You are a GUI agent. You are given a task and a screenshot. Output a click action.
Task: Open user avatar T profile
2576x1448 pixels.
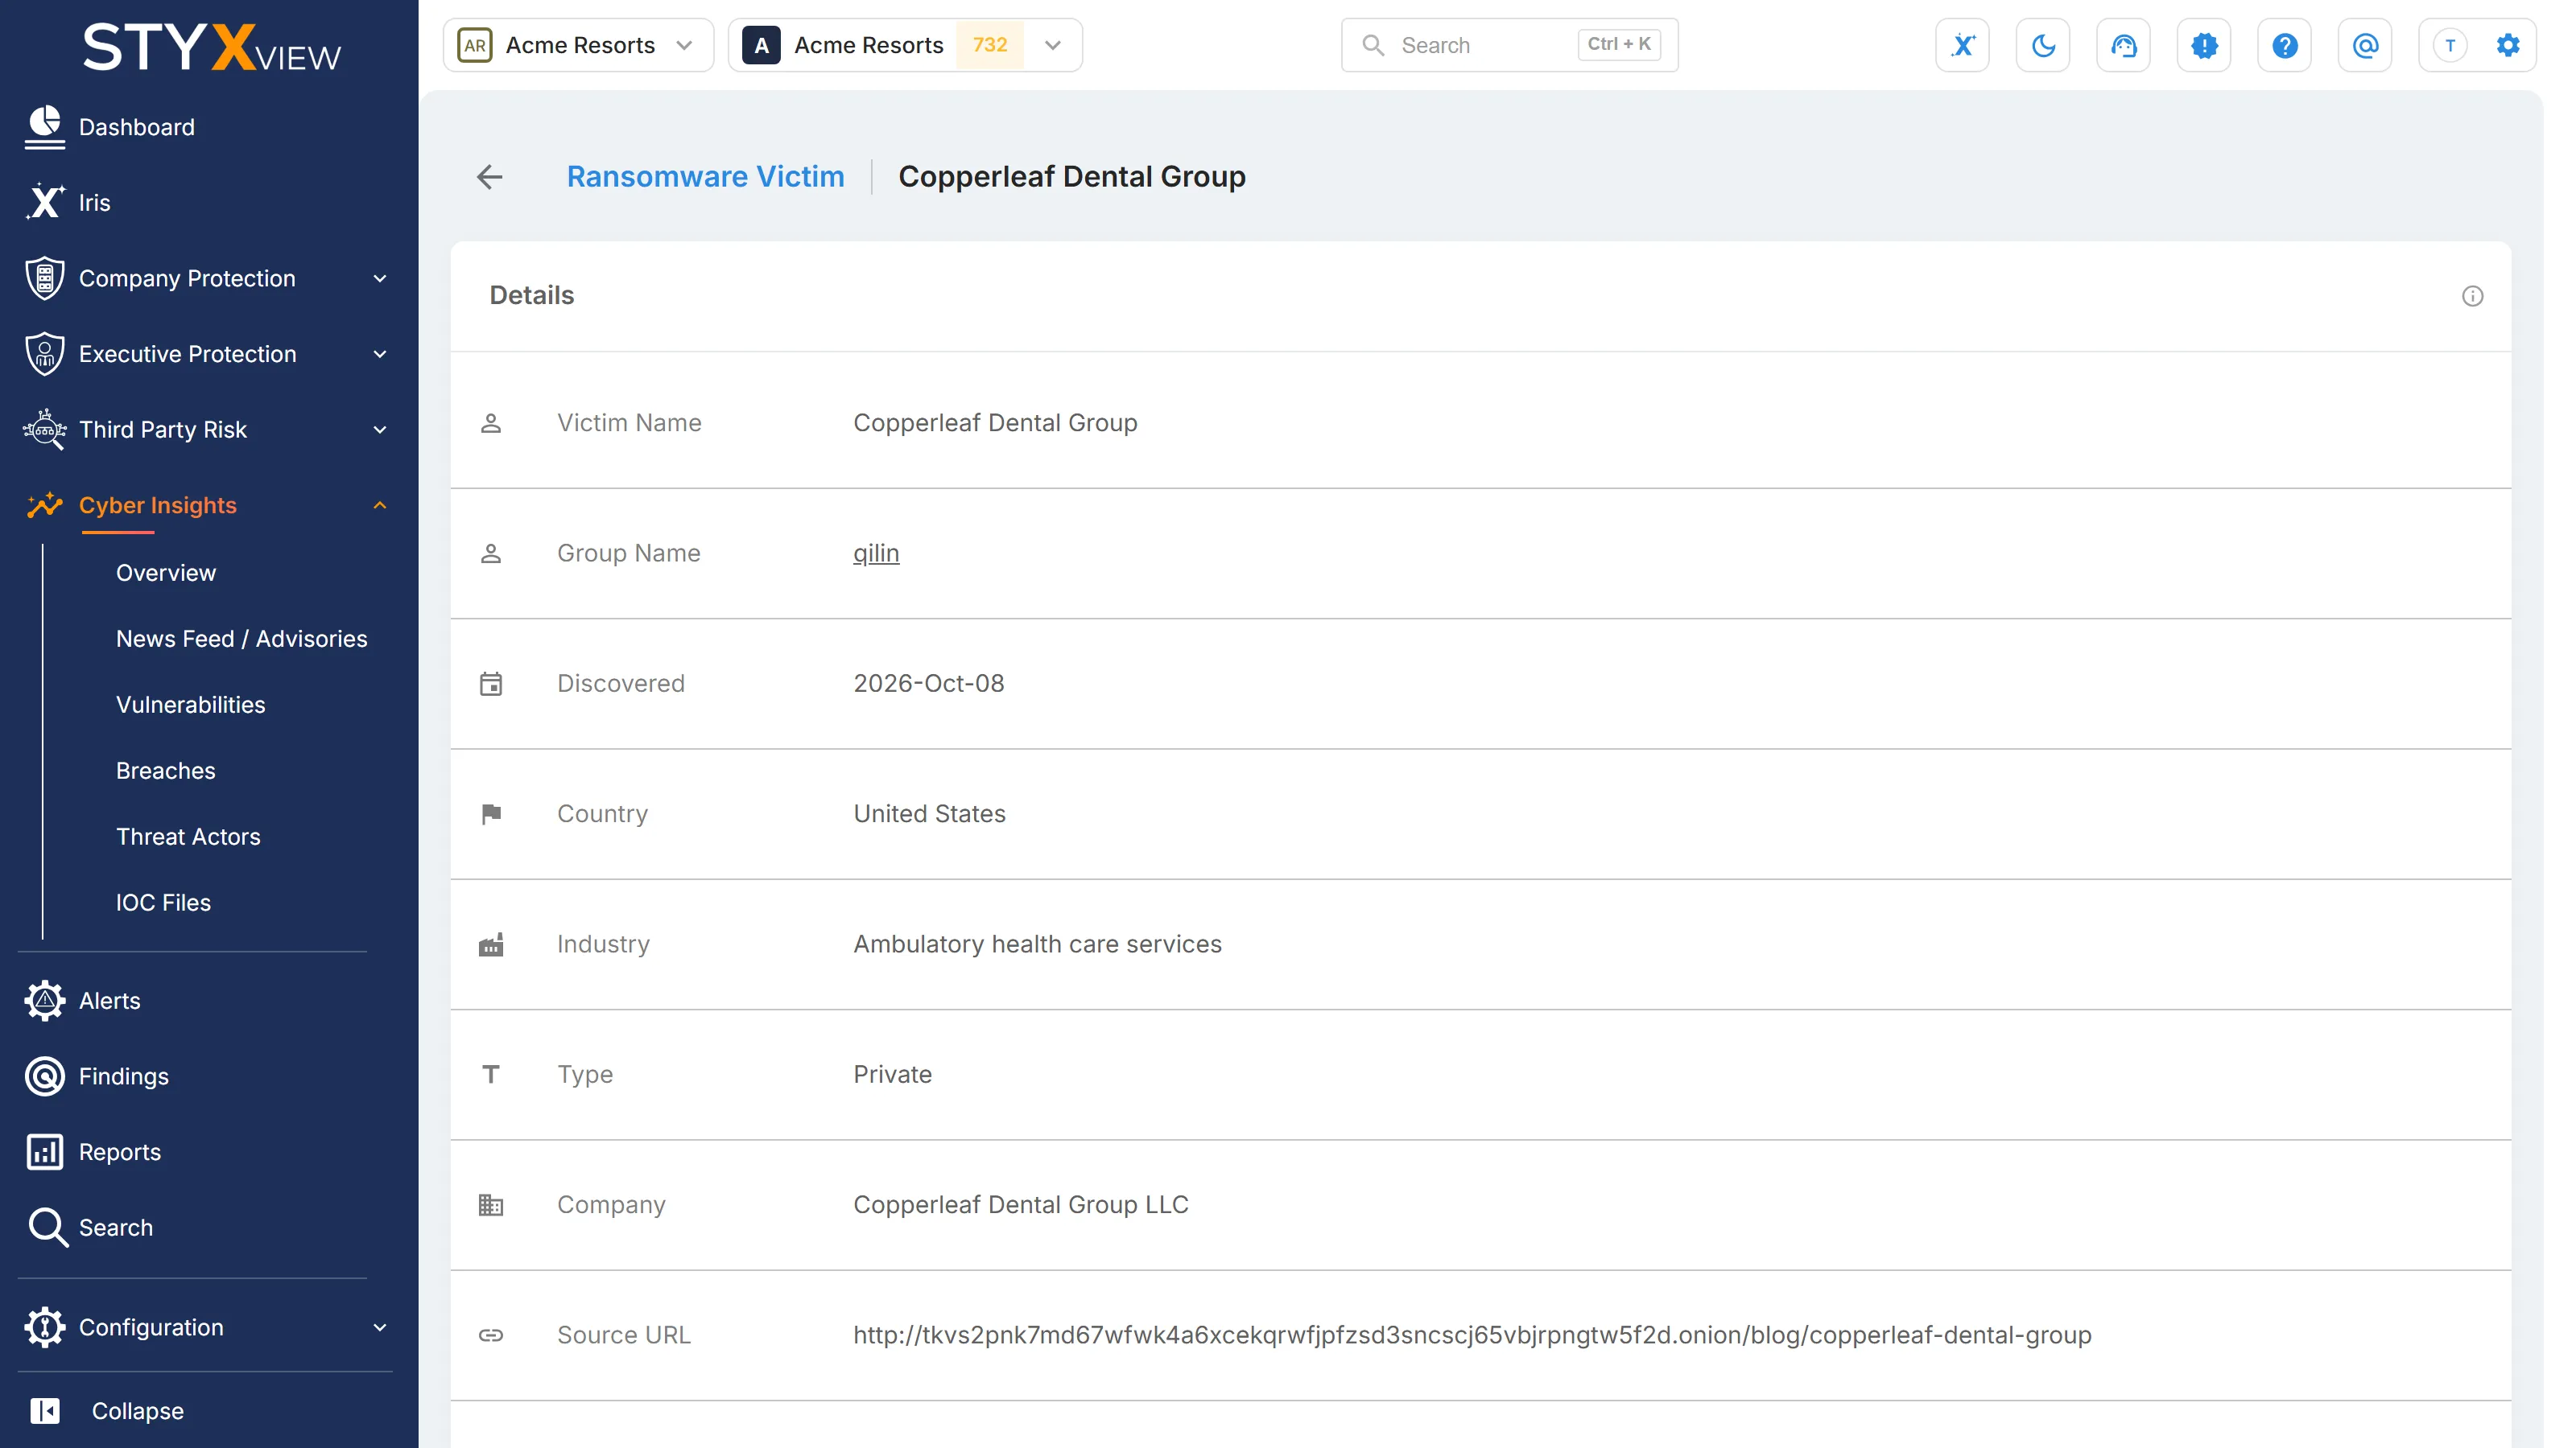pos(2449,45)
